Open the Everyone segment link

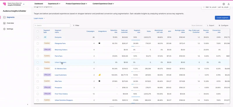click(58, 37)
